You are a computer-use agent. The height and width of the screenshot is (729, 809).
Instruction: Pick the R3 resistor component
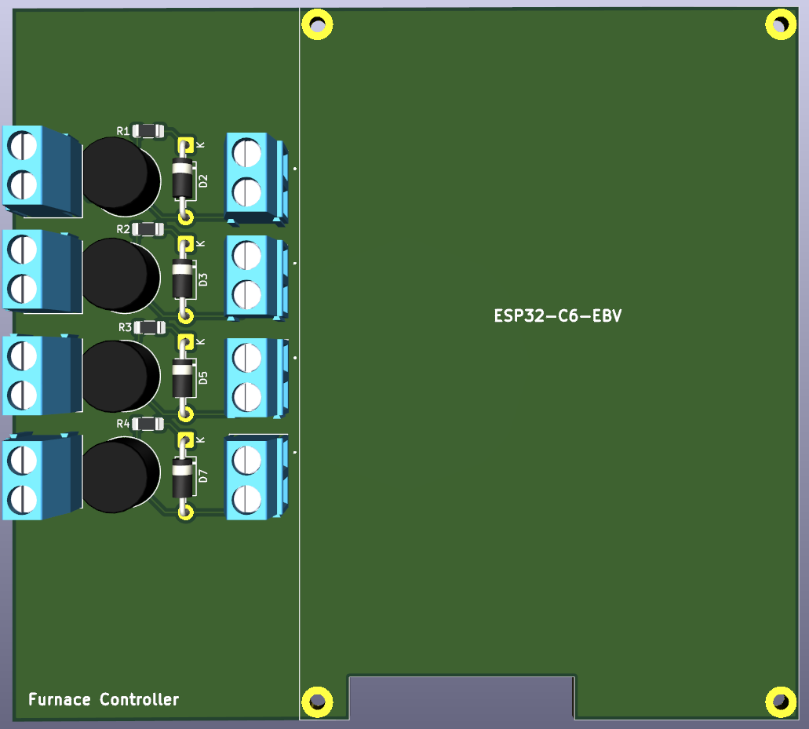[150, 327]
